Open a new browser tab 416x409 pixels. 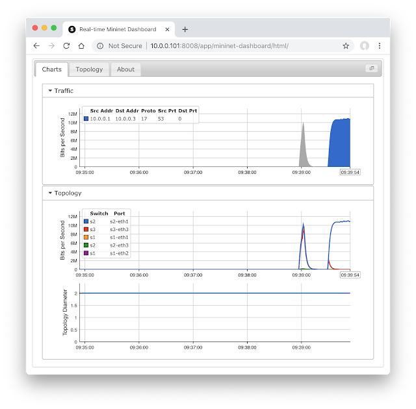click(x=185, y=29)
